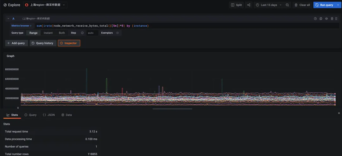342x156 pixels.
Task: Toggle the Exemplars eye switch
Action: (x=117, y=33)
